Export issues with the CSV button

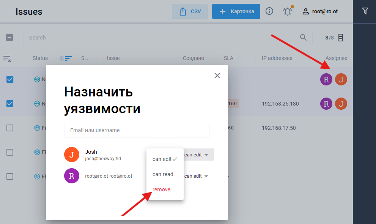(x=189, y=11)
